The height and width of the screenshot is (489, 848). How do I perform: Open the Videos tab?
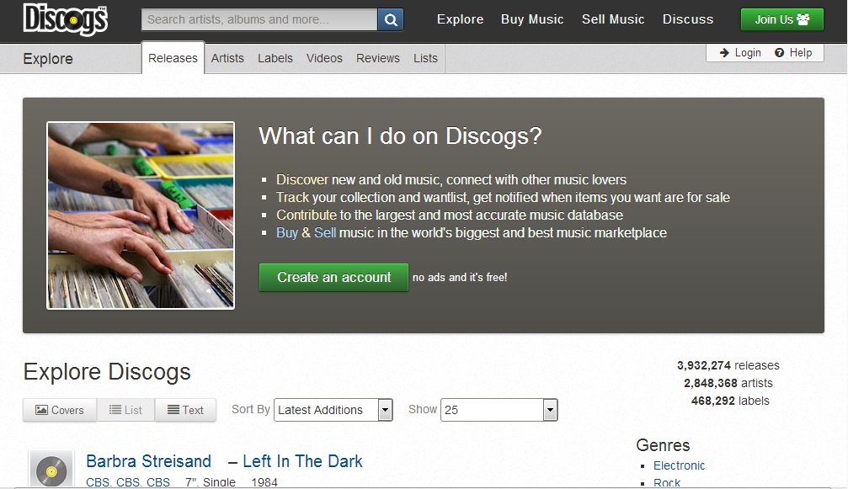click(324, 58)
